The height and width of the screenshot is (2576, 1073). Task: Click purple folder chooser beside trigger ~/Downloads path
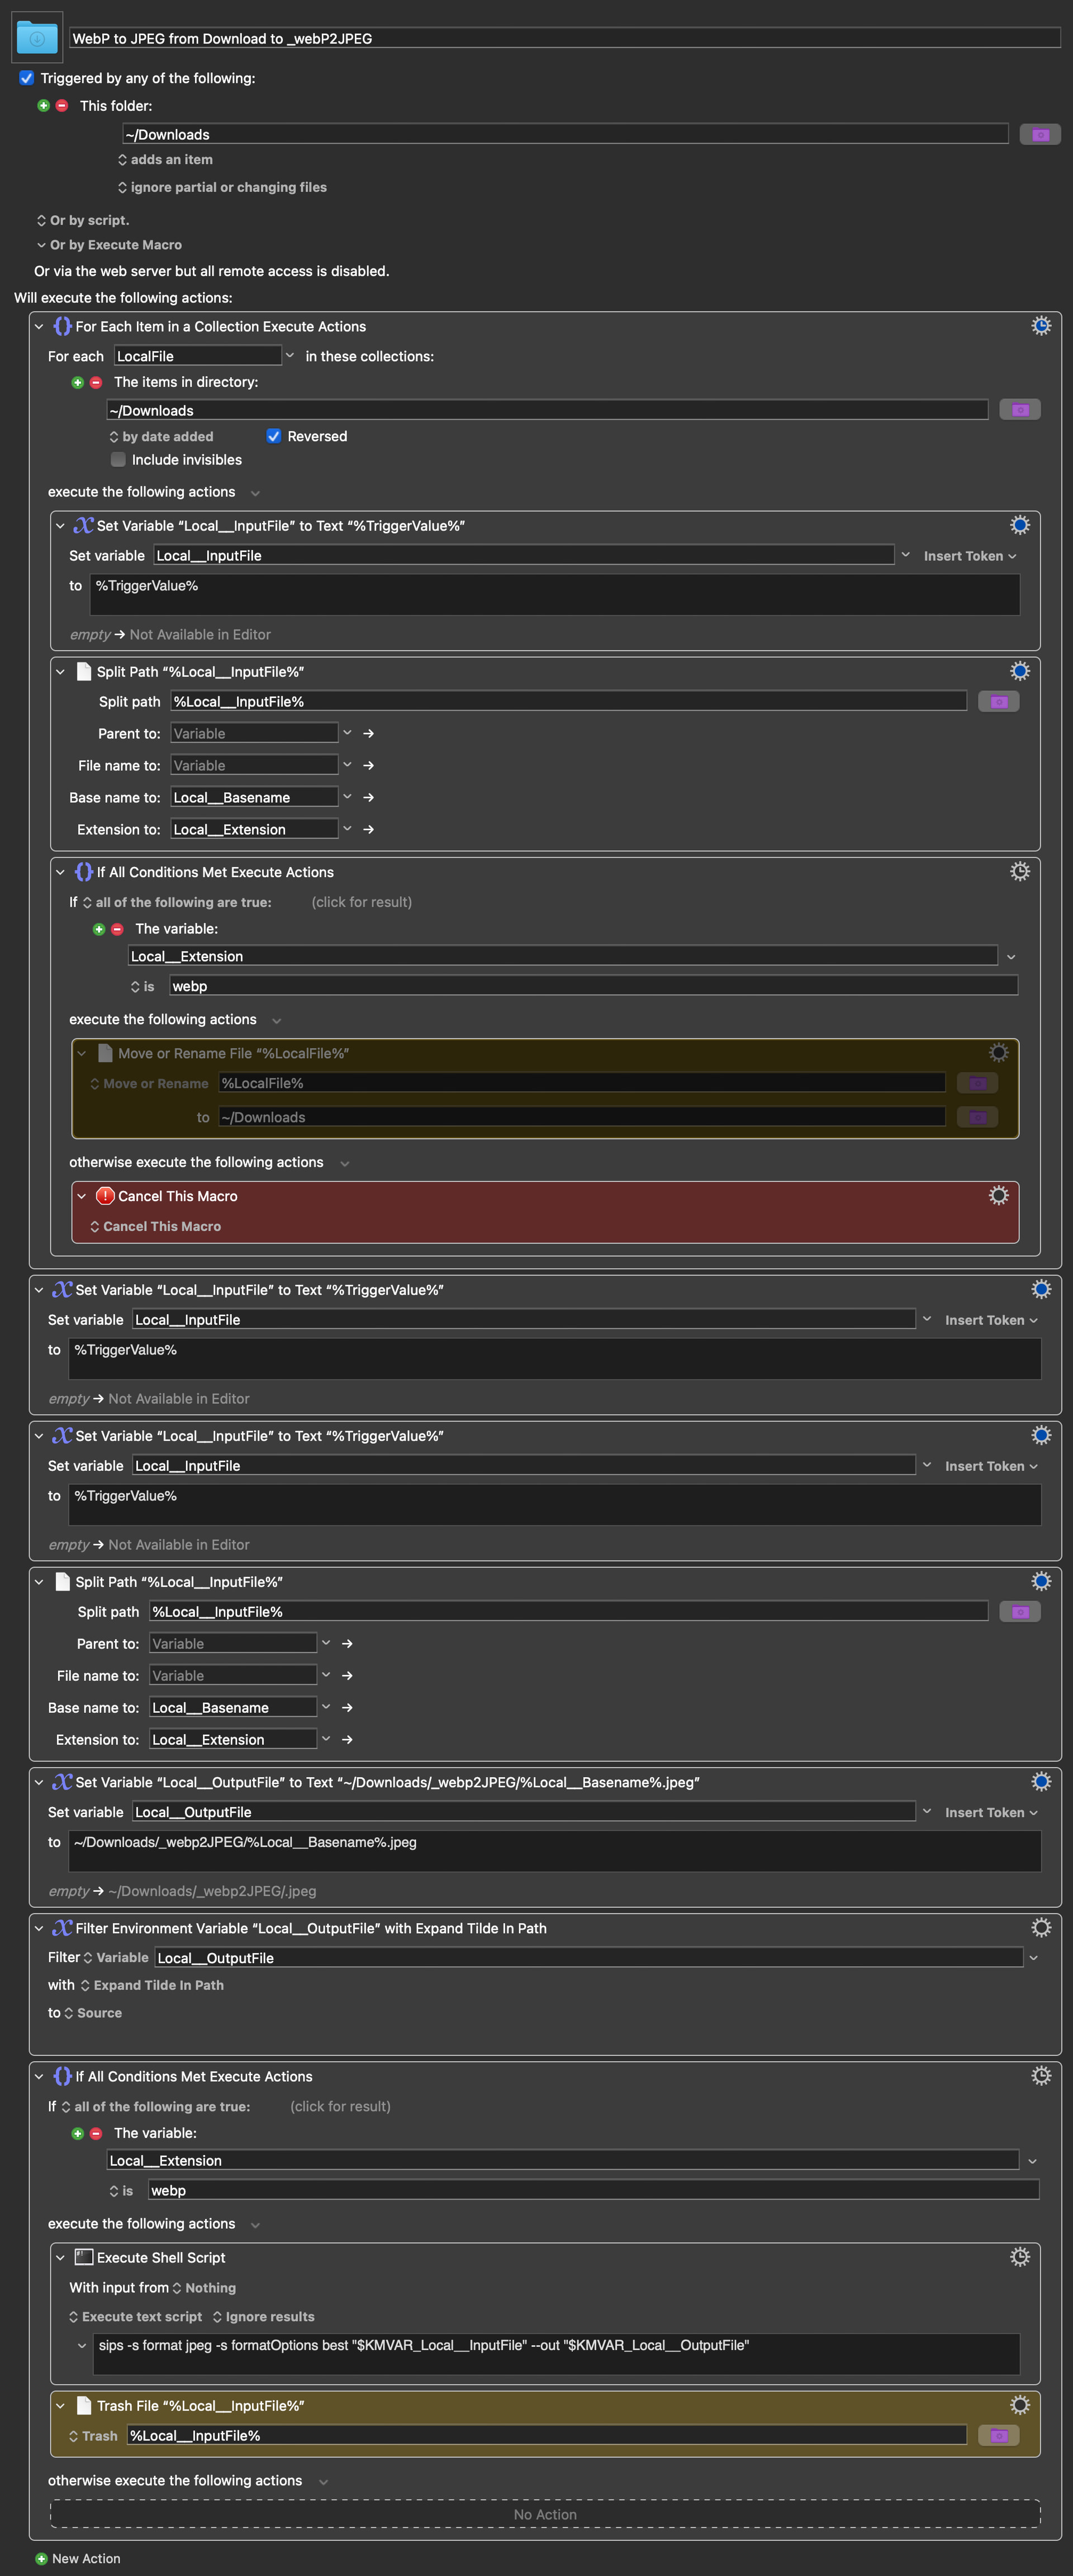[1040, 134]
